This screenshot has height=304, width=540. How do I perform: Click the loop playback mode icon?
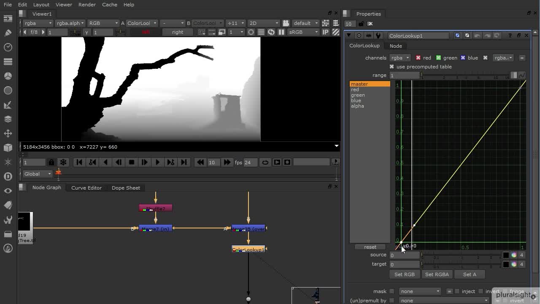(265, 162)
